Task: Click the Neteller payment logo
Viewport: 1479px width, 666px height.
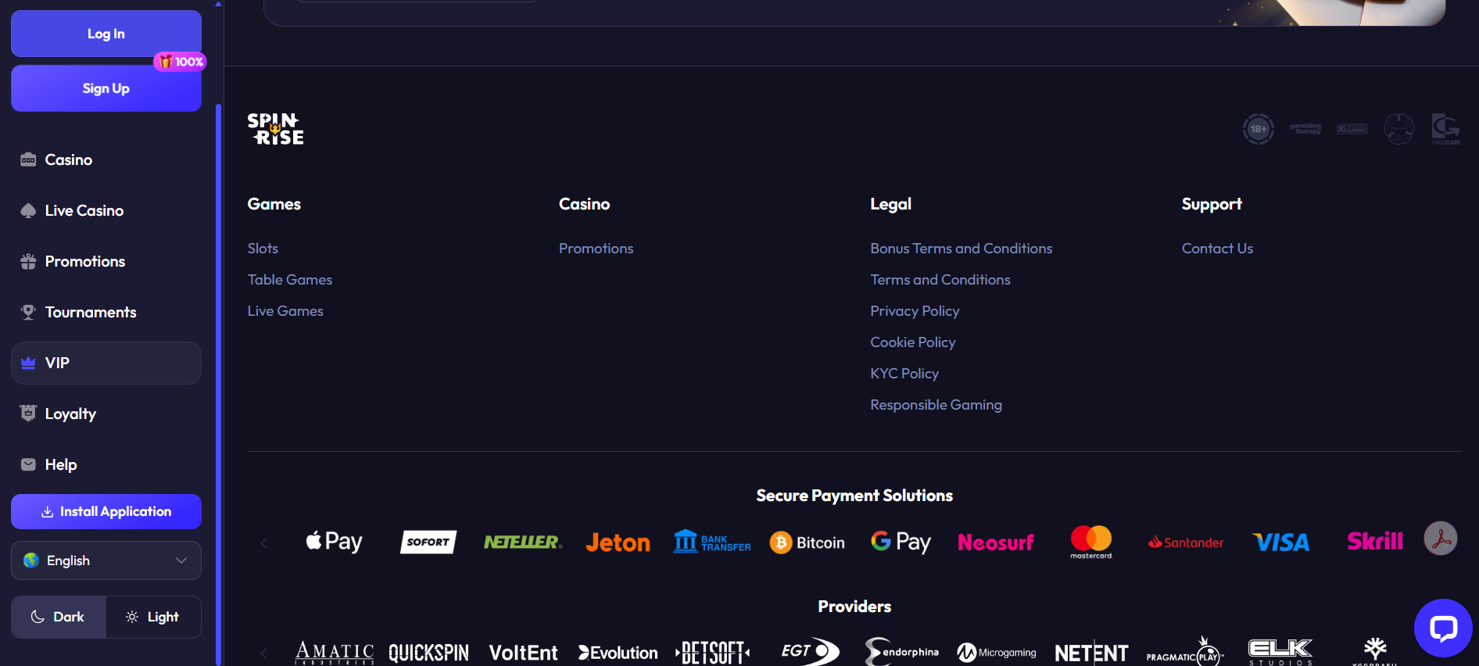Action: (x=523, y=542)
